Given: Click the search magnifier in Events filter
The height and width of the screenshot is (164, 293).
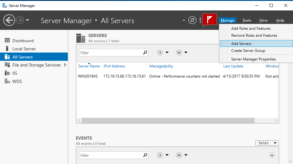Looking at the screenshot, I should tap(145, 155).
